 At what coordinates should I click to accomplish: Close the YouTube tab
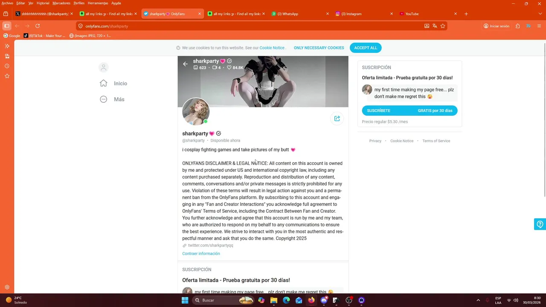(456, 14)
